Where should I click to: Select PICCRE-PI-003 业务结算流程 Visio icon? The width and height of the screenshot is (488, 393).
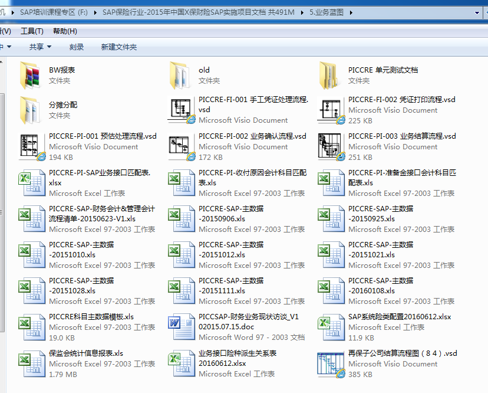click(331, 147)
